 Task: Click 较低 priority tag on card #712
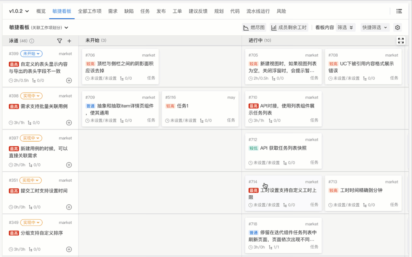(x=254, y=148)
